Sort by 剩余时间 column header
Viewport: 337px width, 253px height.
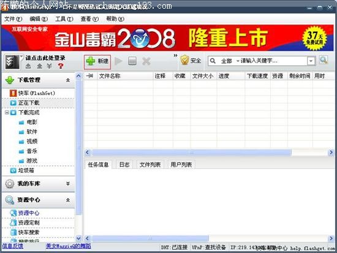pyautogui.click(x=300, y=76)
